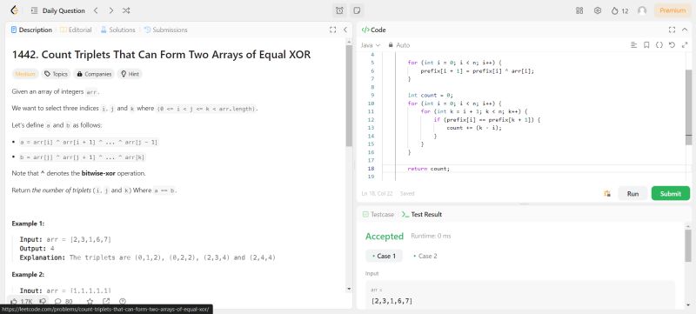Collapse the Code panel chevron

pyautogui.click(x=685, y=30)
